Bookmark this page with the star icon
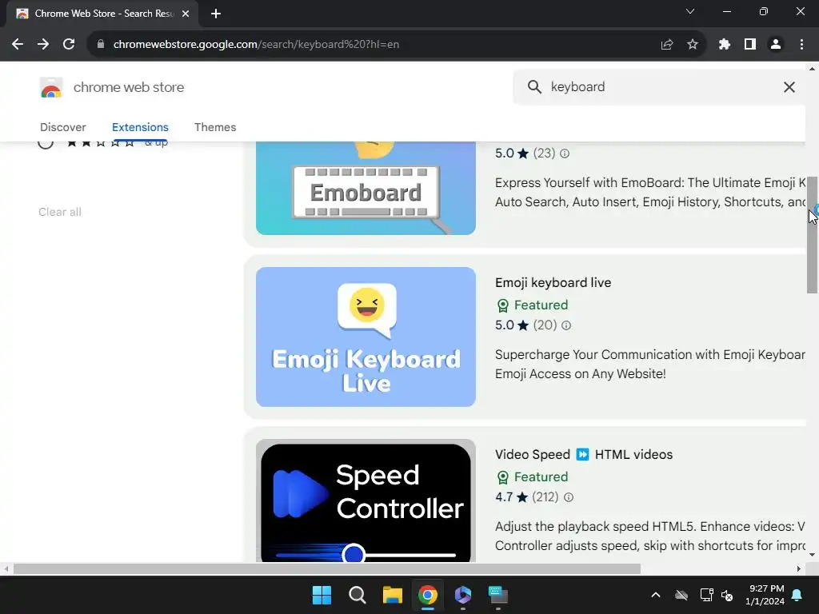 692,45
